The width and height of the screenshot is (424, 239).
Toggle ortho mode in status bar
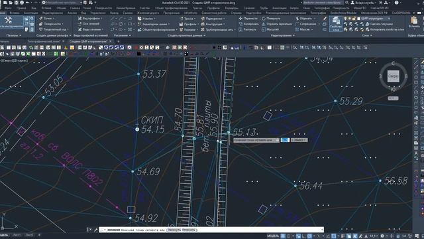304,236
